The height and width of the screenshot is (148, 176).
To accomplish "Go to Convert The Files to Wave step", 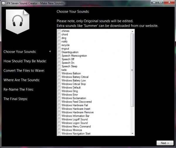I will [x=24, y=70].
